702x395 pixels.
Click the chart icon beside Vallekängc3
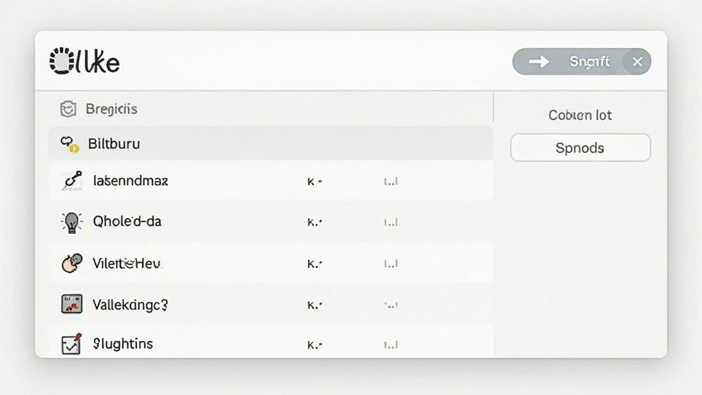71,304
